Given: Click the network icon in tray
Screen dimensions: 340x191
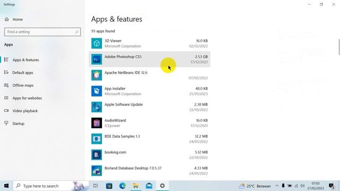Looking at the screenshot, I should [296, 186].
